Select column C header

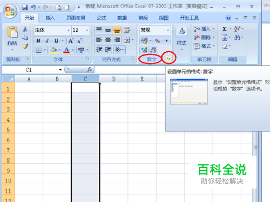pyautogui.click(x=85, y=79)
